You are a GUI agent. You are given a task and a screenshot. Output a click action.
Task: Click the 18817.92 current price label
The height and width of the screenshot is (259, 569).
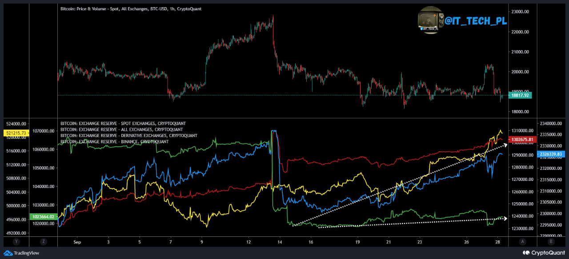[x=520, y=95]
